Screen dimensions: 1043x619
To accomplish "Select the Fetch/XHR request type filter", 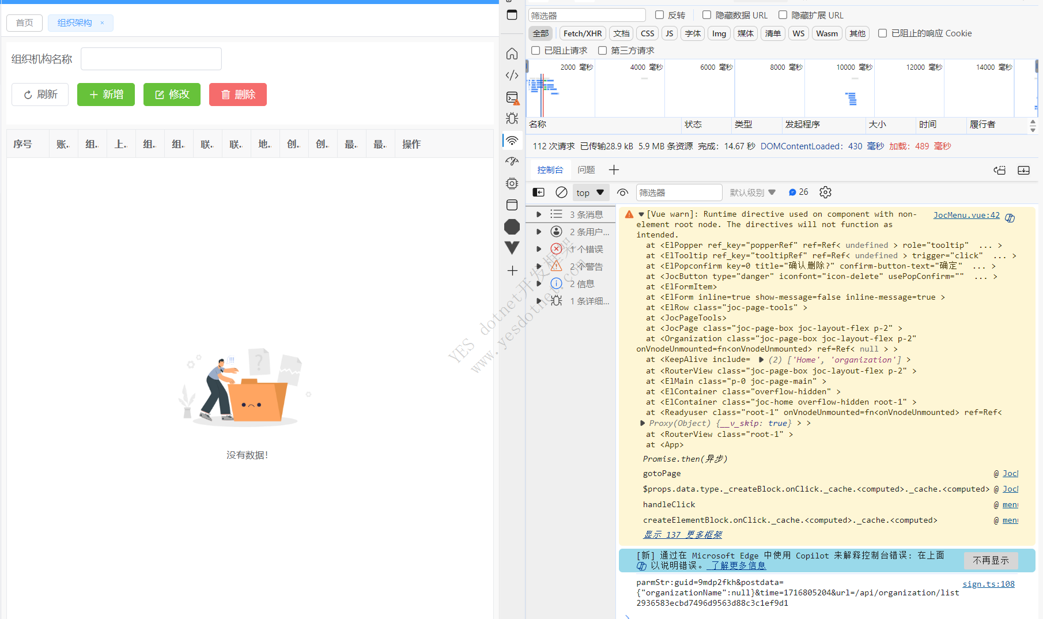I will coord(582,33).
